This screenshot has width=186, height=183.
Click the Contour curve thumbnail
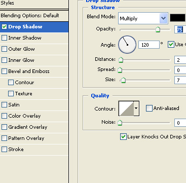click(x=126, y=108)
